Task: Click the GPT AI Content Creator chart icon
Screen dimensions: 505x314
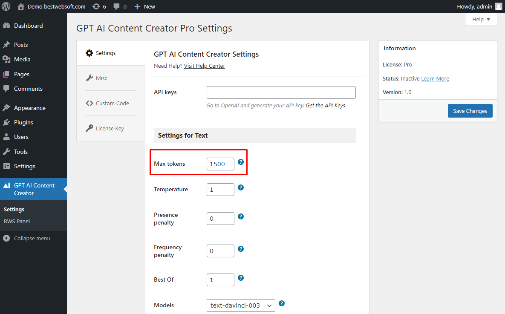Action: (x=6, y=185)
